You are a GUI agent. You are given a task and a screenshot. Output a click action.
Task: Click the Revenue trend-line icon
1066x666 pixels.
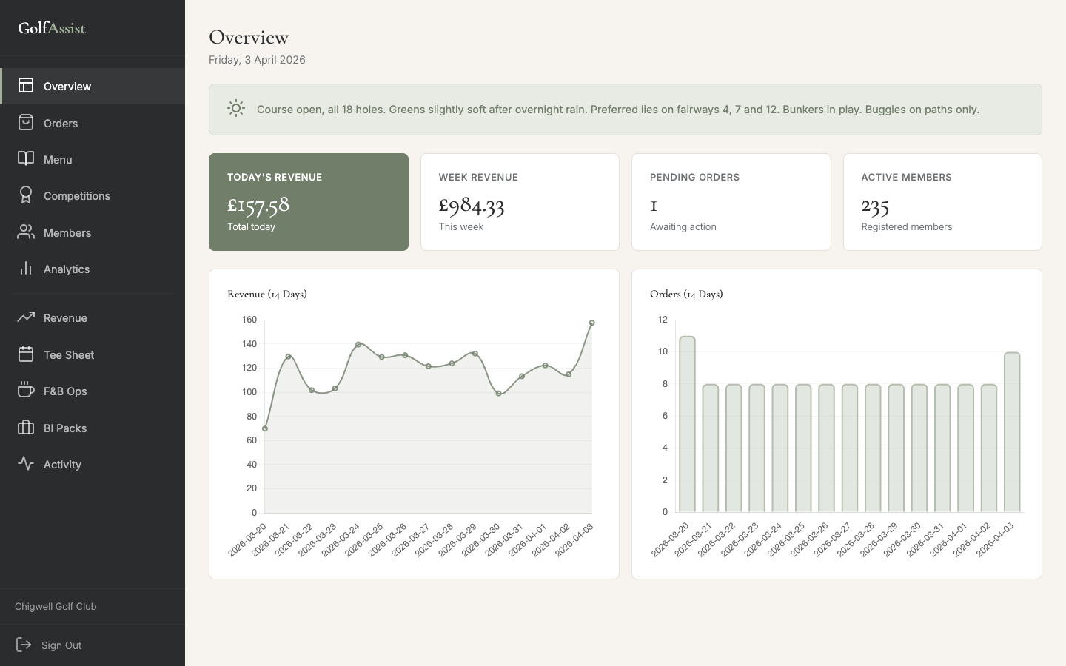(26, 317)
